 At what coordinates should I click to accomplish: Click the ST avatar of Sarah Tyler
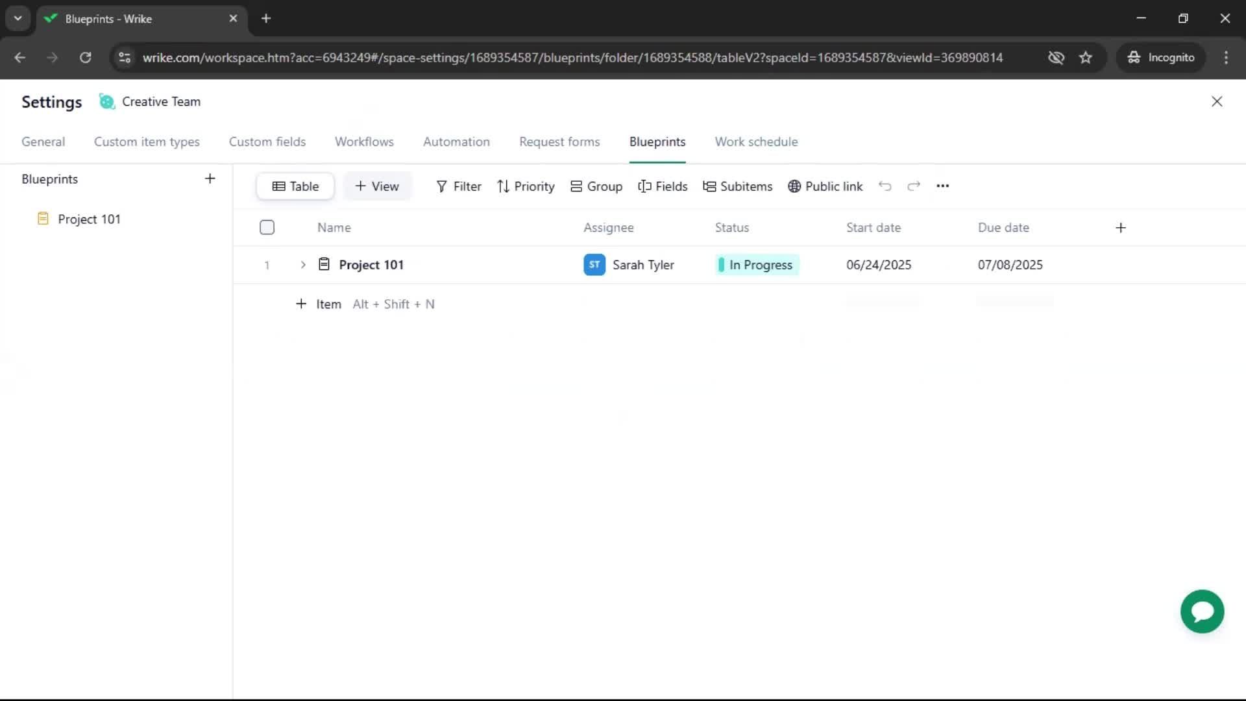594,265
